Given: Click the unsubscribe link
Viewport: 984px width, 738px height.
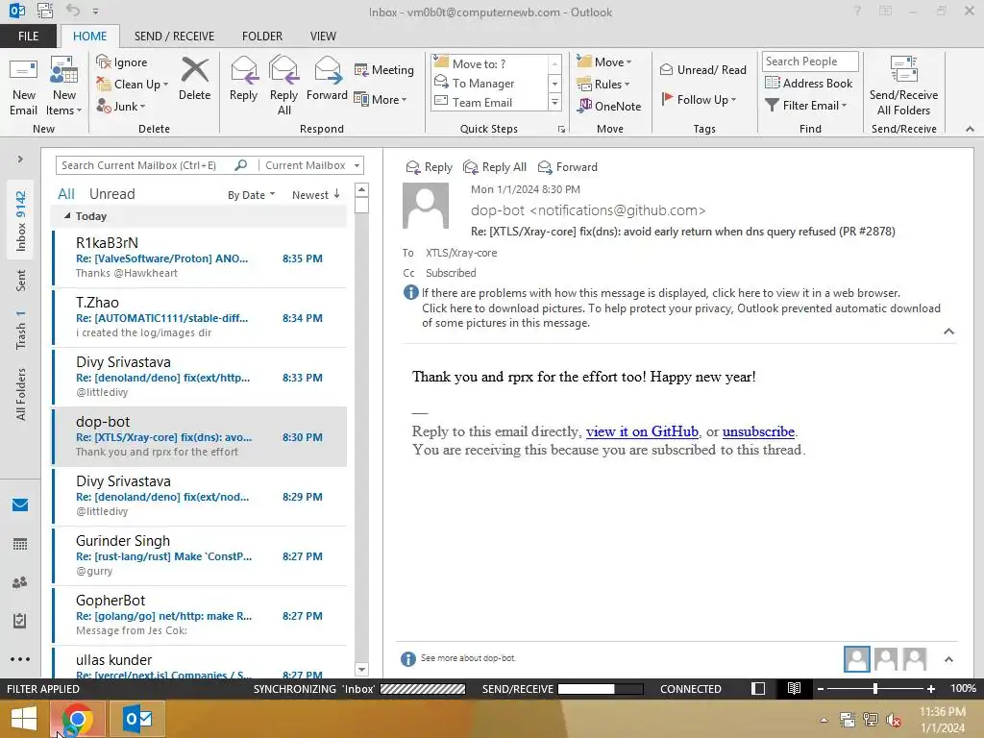Looking at the screenshot, I should 758,431.
